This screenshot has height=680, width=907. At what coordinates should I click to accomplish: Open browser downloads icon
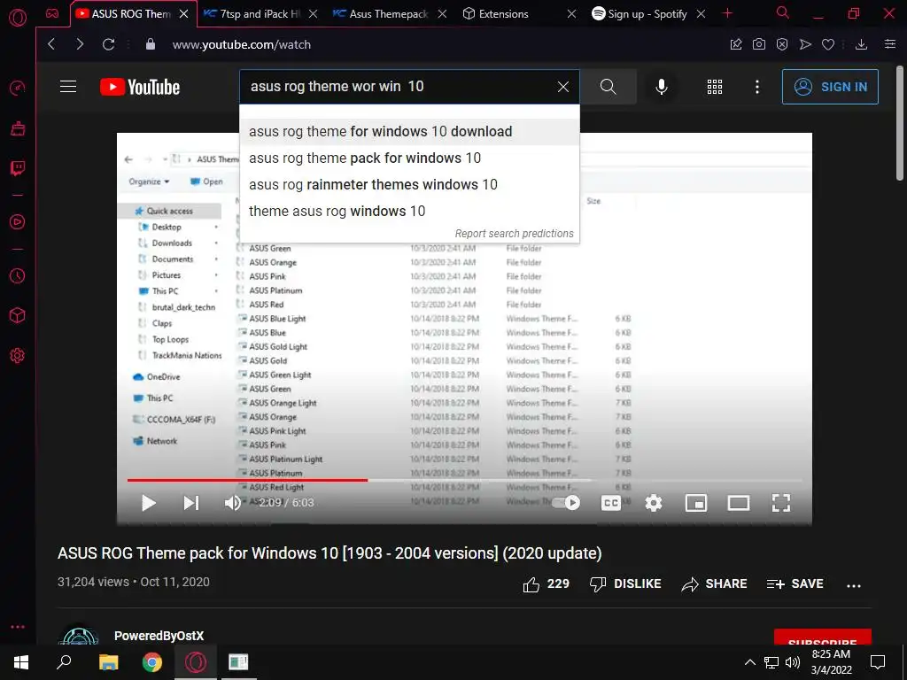(x=861, y=44)
